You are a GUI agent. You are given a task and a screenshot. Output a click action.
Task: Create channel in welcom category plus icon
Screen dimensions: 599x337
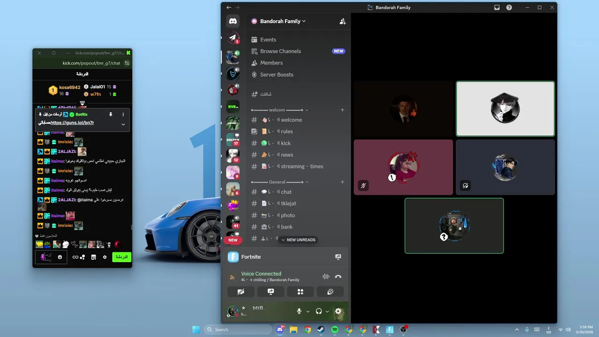point(342,110)
